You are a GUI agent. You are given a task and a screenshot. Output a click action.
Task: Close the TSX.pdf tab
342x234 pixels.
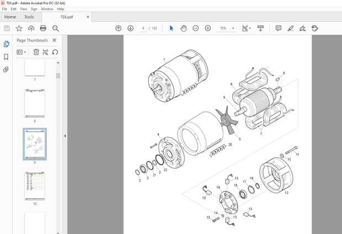pos(88,17)
